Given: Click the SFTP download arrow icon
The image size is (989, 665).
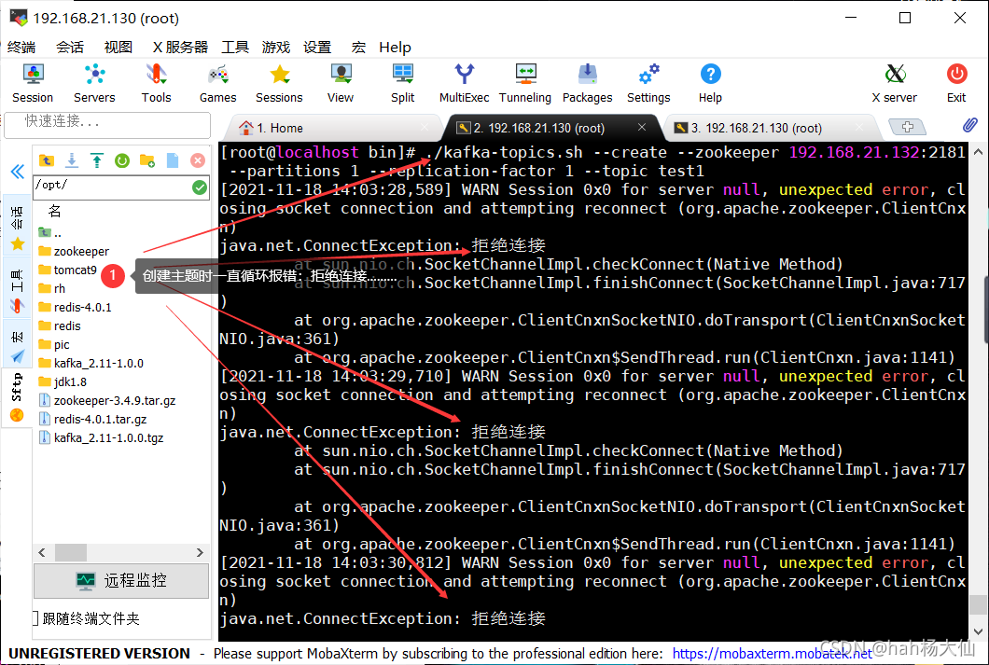Looking at the screenshot, I should point(72,160).
